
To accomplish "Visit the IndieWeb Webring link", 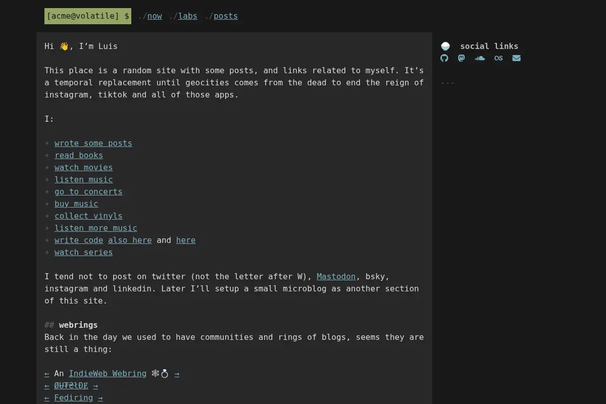I will pos(108,374).
